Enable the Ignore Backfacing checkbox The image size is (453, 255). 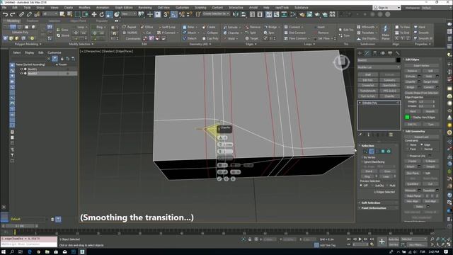pyautogui.click(x=362, y=162)
